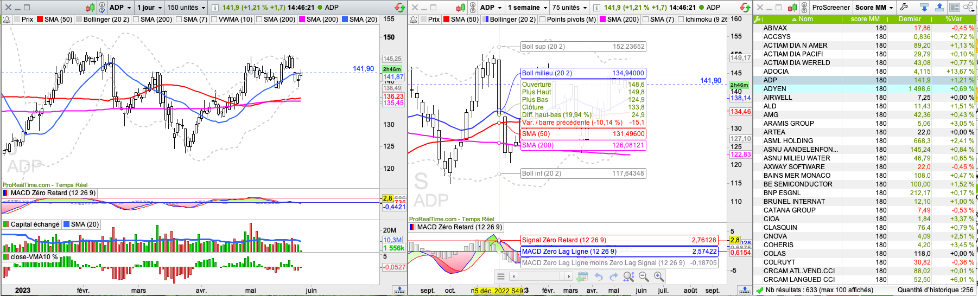Click blue SMA (20) swatch in daily chart legend
978x296 pixels.
(345, 20)
